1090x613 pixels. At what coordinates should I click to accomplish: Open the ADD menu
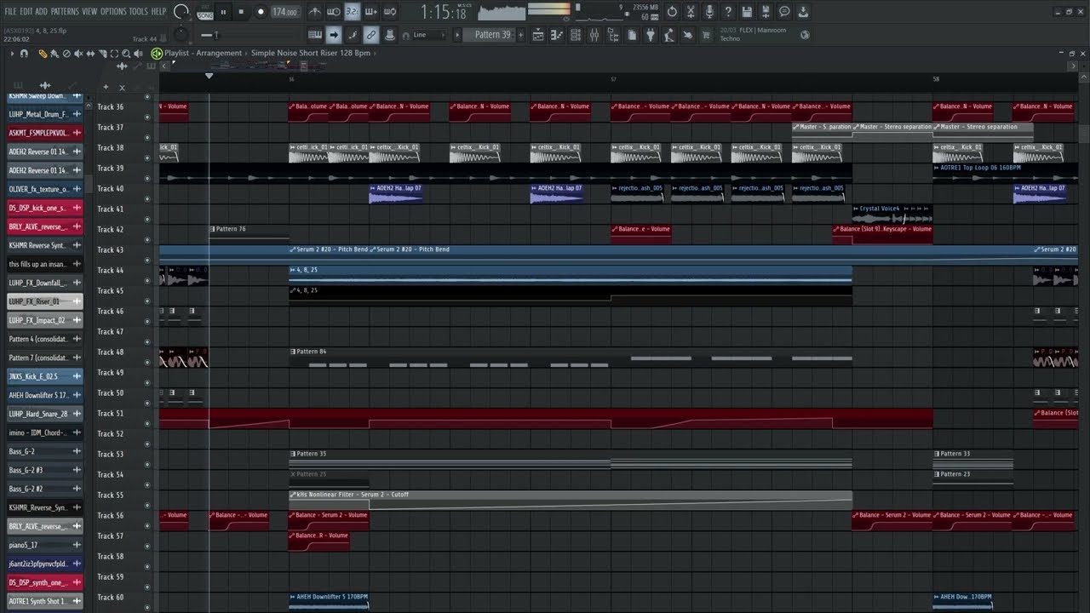41,12
